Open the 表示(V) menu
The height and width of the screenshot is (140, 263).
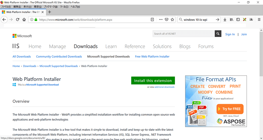(x=27, y=7)
